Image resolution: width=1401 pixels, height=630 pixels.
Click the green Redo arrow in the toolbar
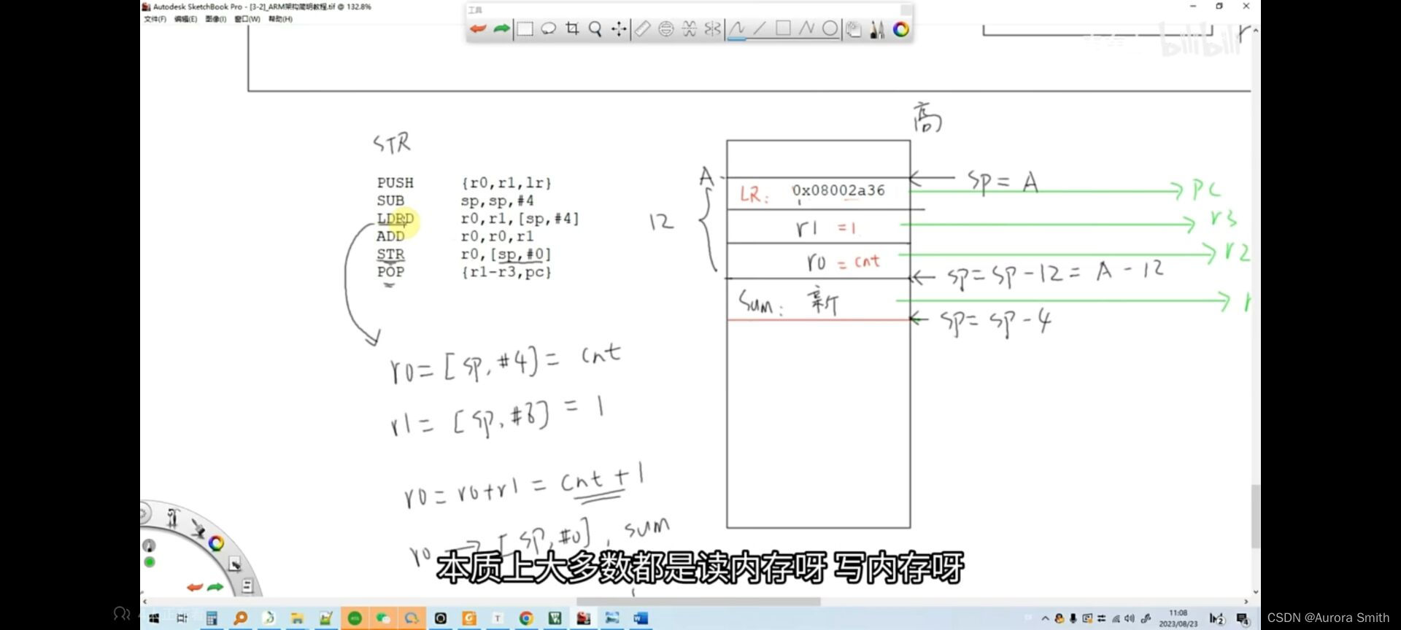(501, 28)
